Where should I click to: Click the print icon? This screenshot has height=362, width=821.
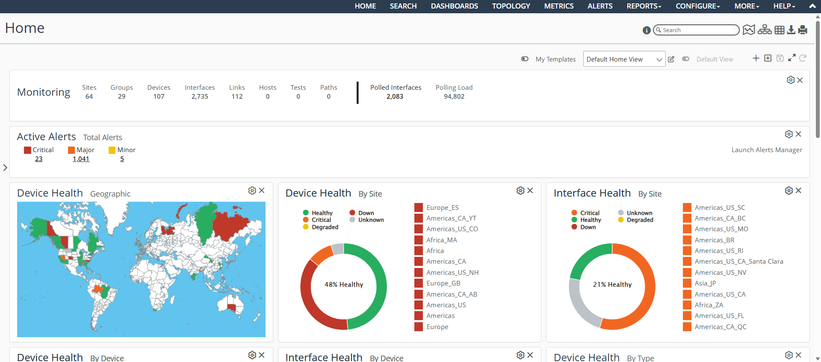[x=803, y=30]
